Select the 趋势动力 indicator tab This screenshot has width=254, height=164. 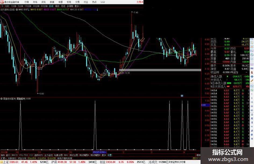tap(38, 155)
